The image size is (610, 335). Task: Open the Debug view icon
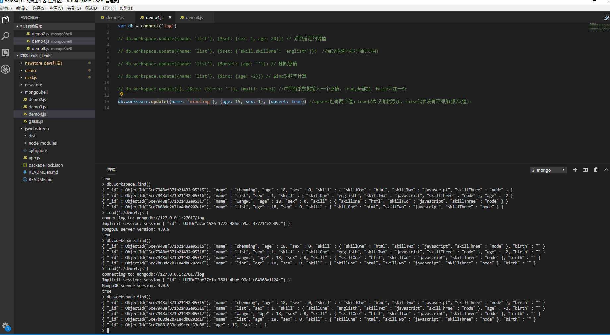click(5, 69)
